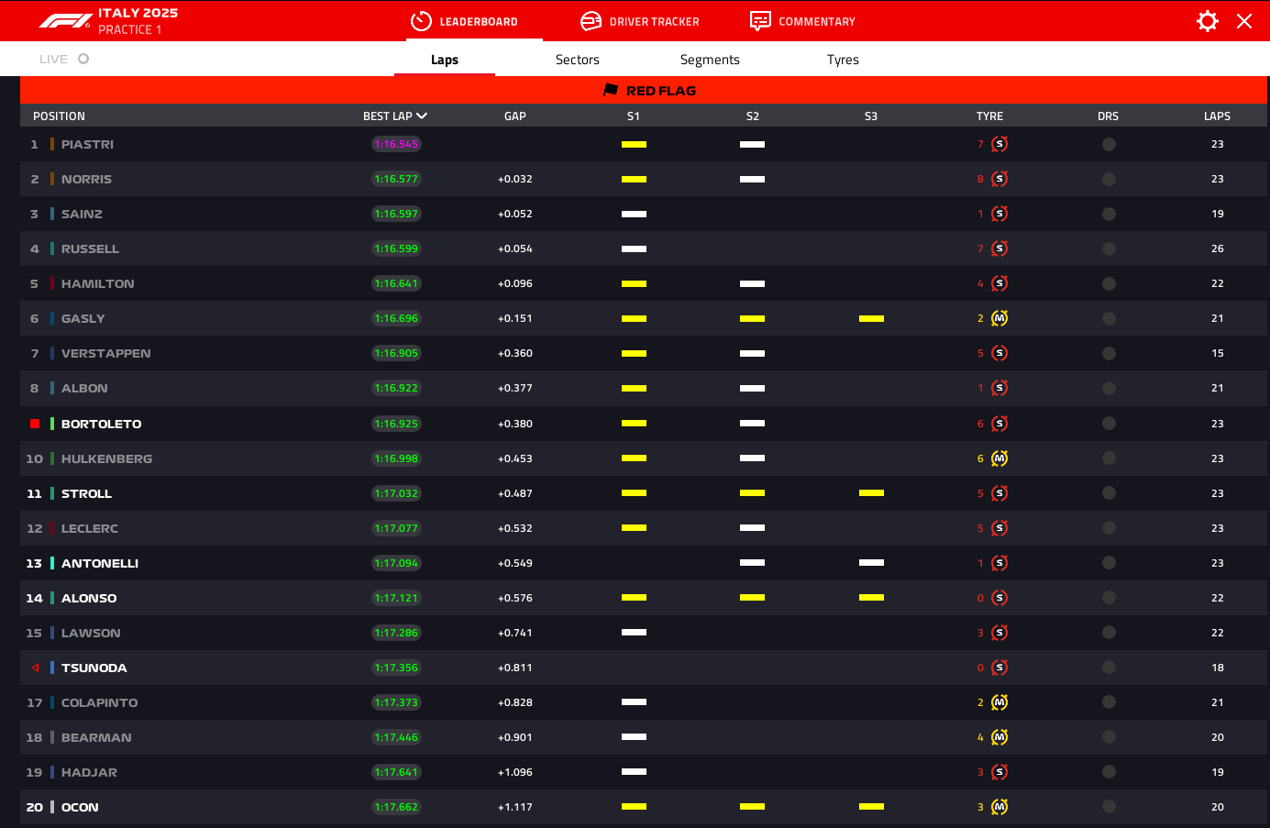Image resolution: width=1270 pixels, height=828 pixels.
Task: Switch to the Laps tab
Action: tap(445, 60)
